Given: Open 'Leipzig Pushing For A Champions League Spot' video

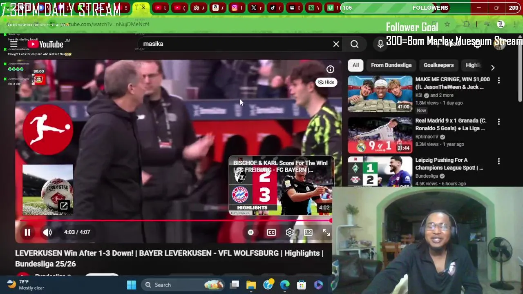Looking at the screenshot, I should [449, 164].
